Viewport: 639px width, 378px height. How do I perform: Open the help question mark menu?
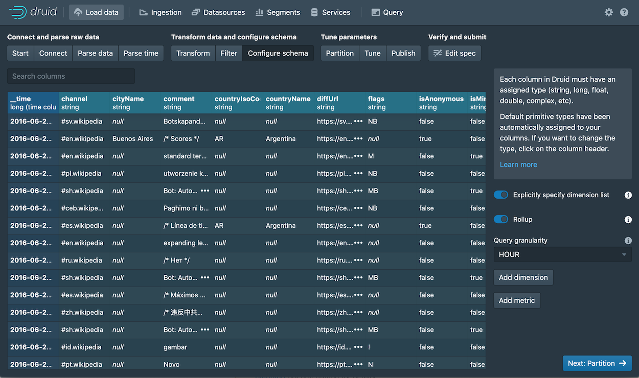[x=624, y=12]
